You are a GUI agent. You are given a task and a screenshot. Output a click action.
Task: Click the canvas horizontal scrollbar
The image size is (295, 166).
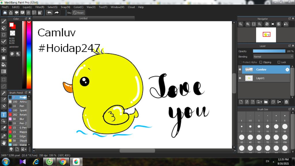click(137, 150)
